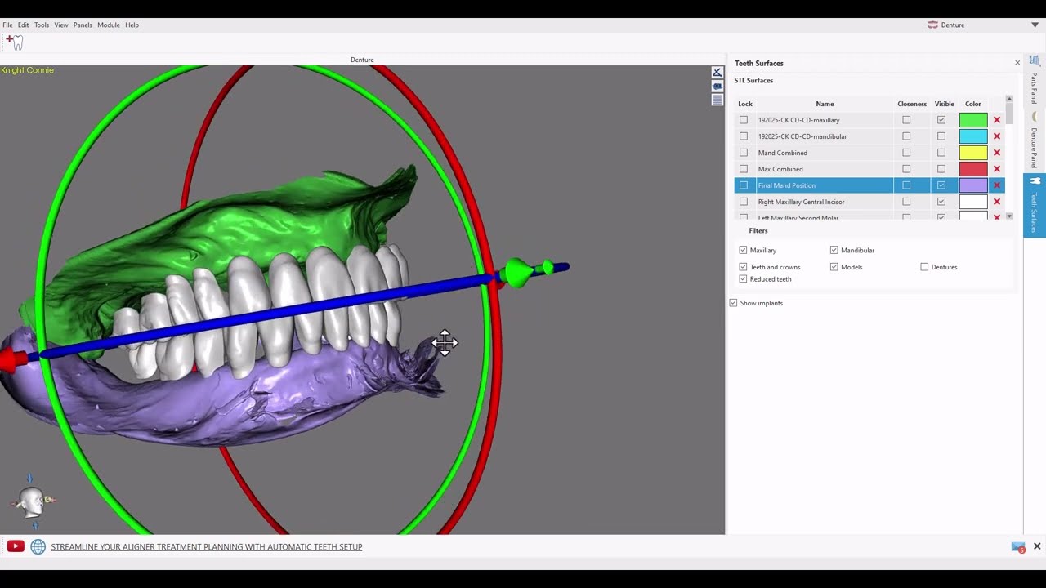Image resolution: width=1046 pixels, height=588 pixels.
Task: Uncheck the Mandibular filter
Action: point(834,250)
